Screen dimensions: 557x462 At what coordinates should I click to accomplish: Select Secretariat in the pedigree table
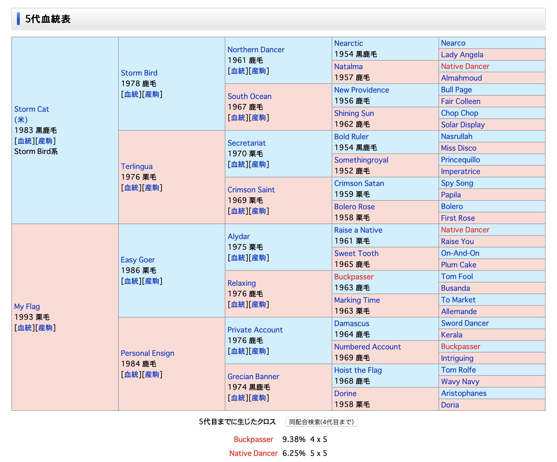coord(247,143)
